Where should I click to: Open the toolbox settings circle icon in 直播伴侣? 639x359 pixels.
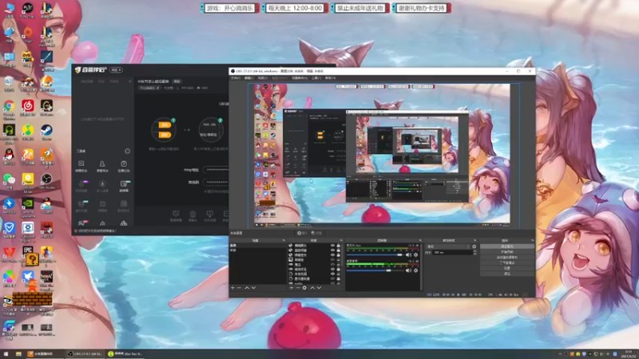pos(127,151)
